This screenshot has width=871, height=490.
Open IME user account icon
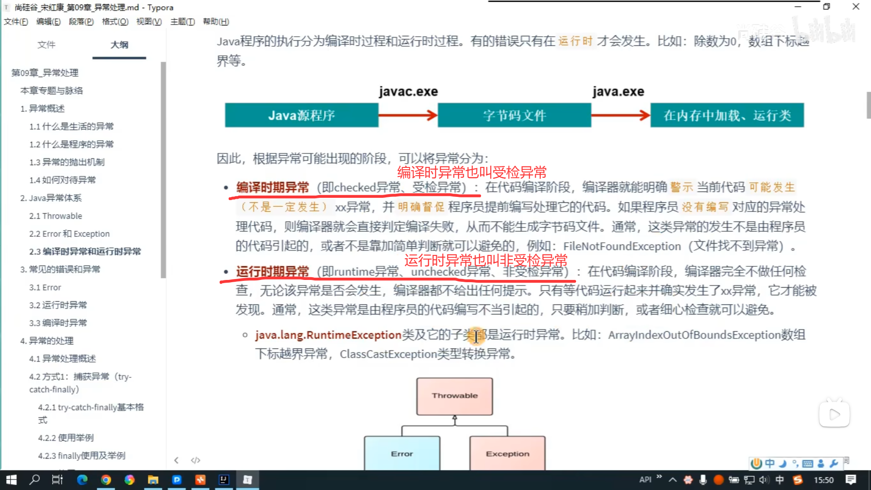[821, 464]
